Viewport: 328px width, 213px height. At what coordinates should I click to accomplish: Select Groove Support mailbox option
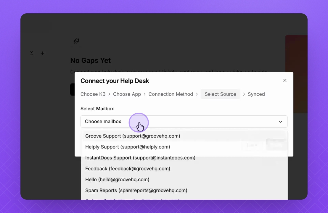pos(133,136)
